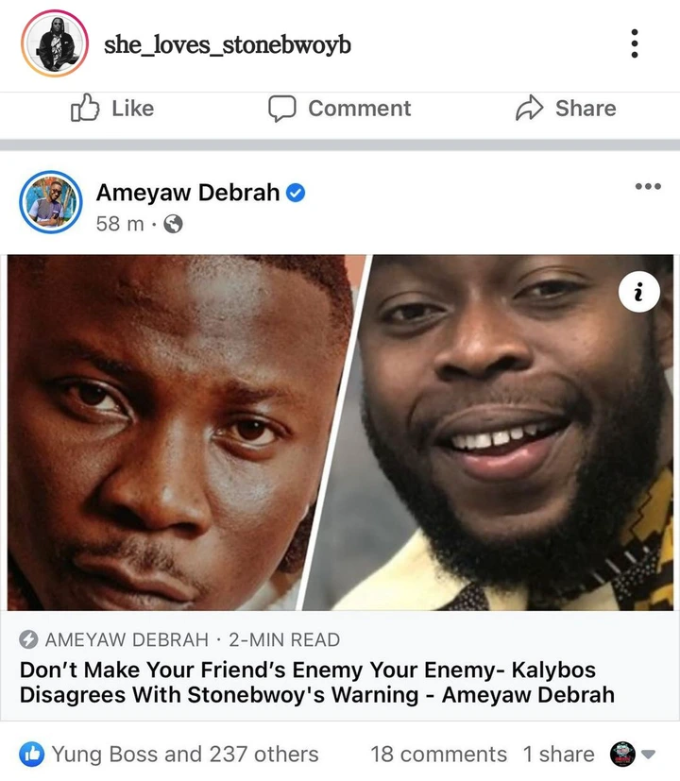This screenshot has width=680, height=781.
Task: Open the vertical three-dot options menu
Action: [634, 43]
